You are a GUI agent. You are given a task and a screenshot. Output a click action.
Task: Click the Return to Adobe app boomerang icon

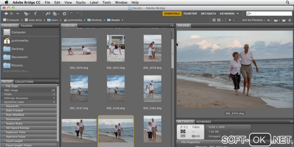tap(36, 14)
